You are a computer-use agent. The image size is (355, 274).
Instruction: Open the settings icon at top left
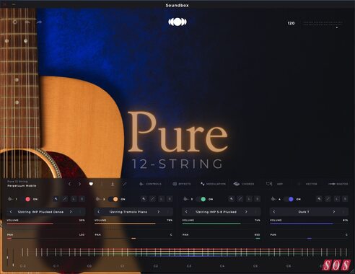[x=15, y=22]
